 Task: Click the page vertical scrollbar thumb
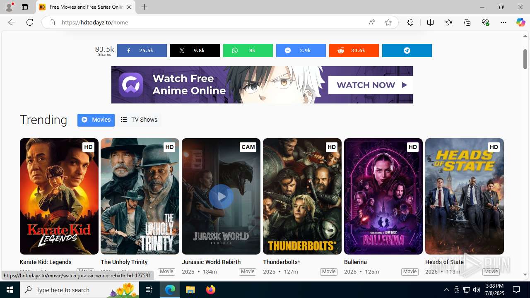(x=525, y=59)
